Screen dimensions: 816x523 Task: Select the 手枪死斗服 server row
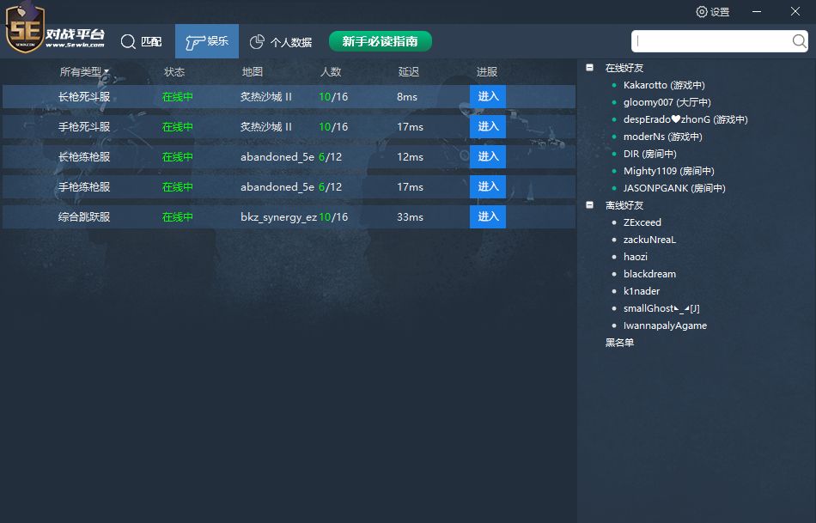[x=289, y=126]
